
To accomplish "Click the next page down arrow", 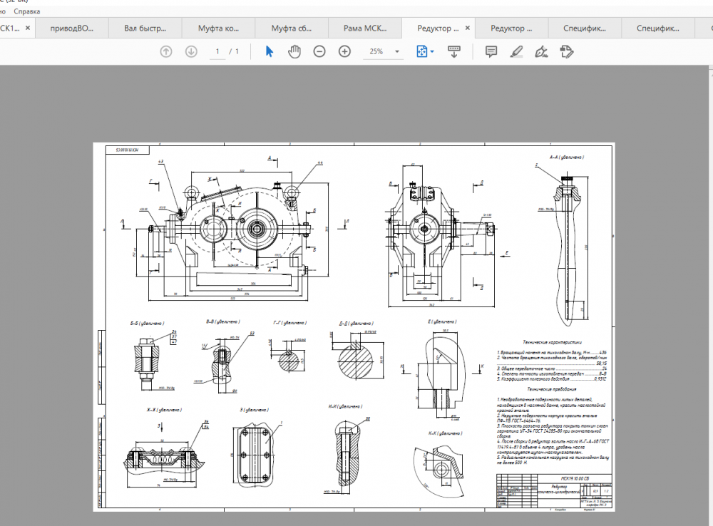I will pos(191,51).
